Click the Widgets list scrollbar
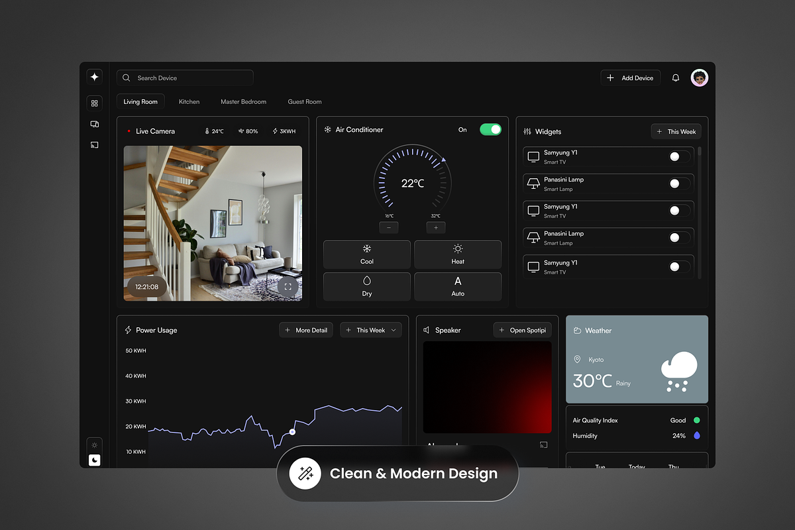The height and width of the screenshot is (530, 795). 700,152
